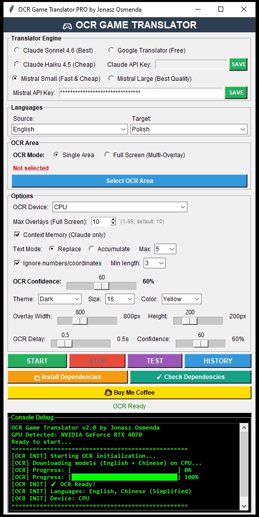Open the Theme dropdown
The height and width of the screenshot is (517, 259).
pos(60,299)
